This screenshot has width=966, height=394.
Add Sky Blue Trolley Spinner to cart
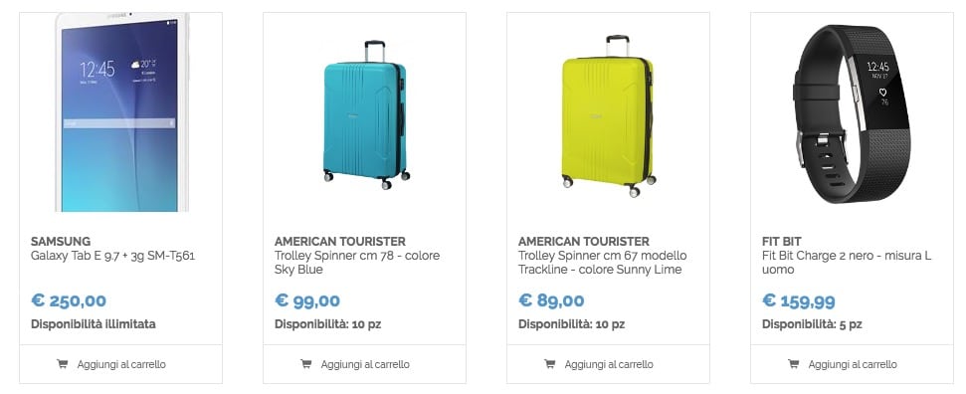tap(365, 364)
